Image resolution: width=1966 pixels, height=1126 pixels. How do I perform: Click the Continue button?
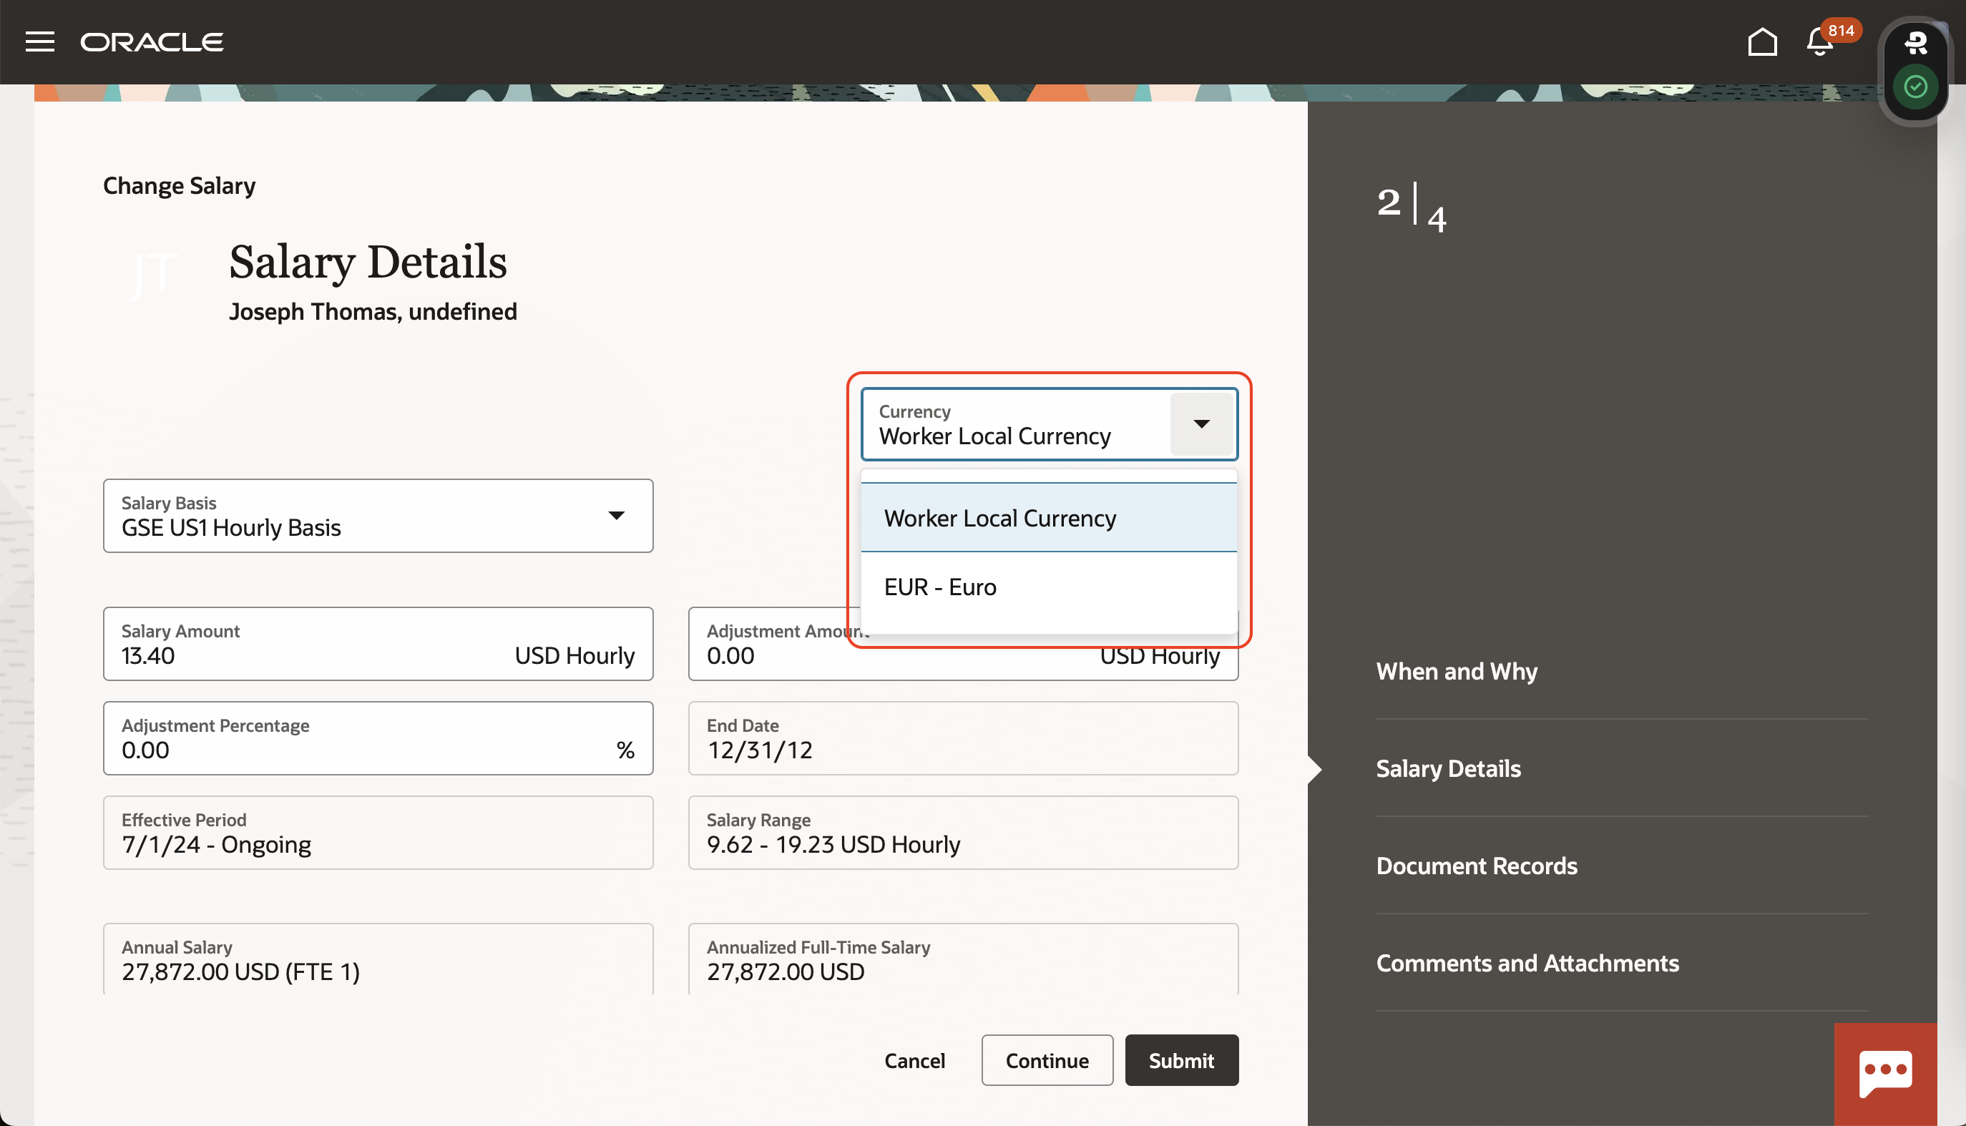1047,1060
